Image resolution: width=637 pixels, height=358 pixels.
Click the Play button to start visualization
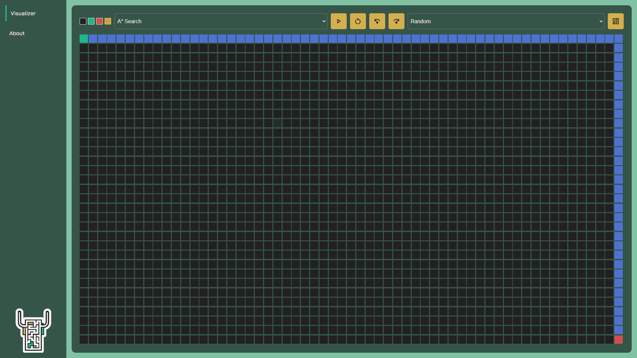click(x=339, y=21)
